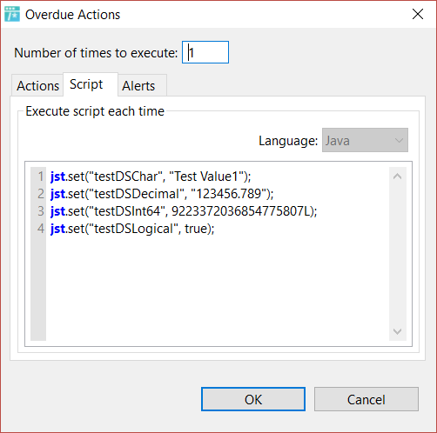
Task: Click the testDSLogical true script line
Action: (132, 229)
